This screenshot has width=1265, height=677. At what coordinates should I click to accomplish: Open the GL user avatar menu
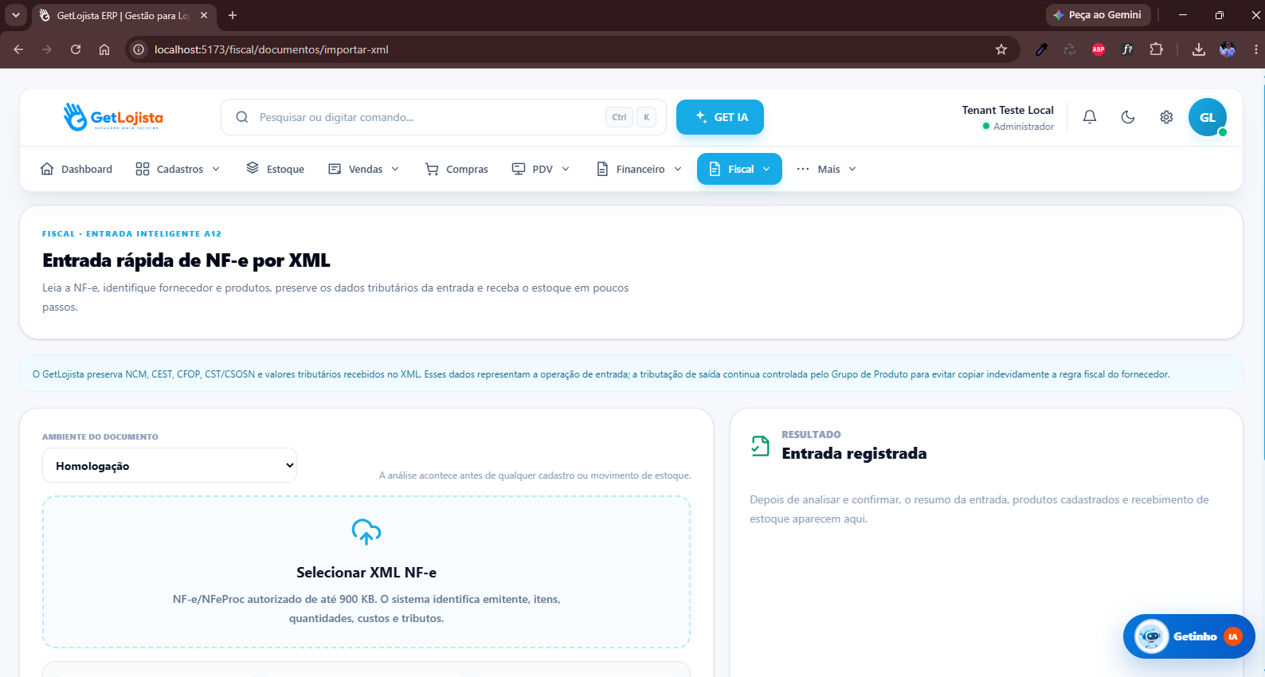pos(1208,117)
